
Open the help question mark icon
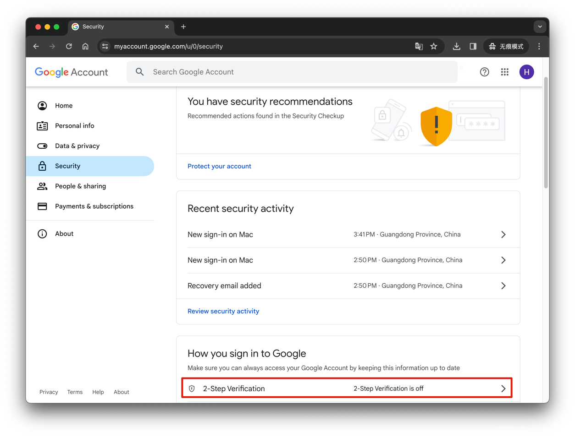(484, 72)
